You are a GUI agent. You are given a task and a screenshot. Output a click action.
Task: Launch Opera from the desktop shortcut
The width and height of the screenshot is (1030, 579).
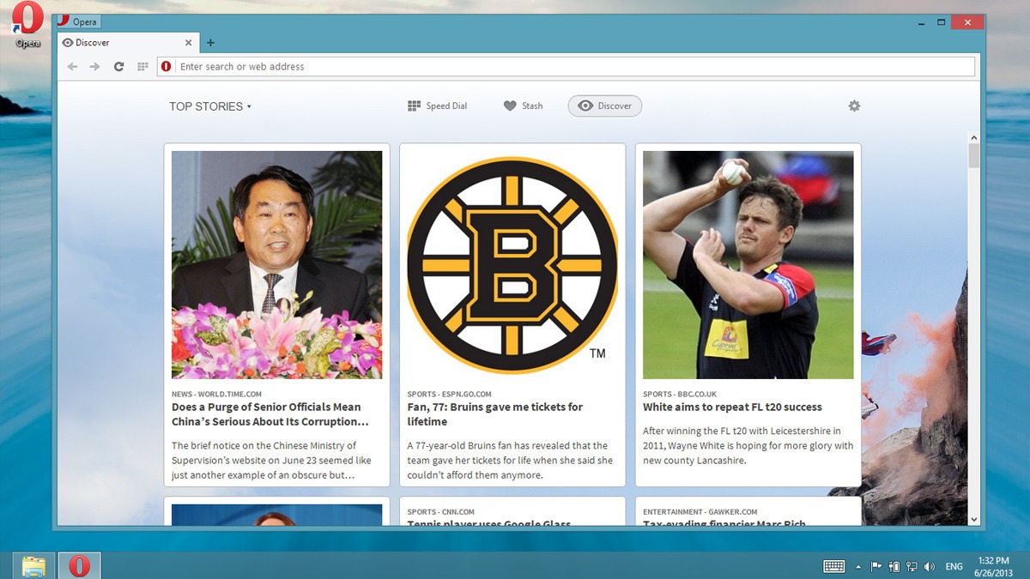27,25
